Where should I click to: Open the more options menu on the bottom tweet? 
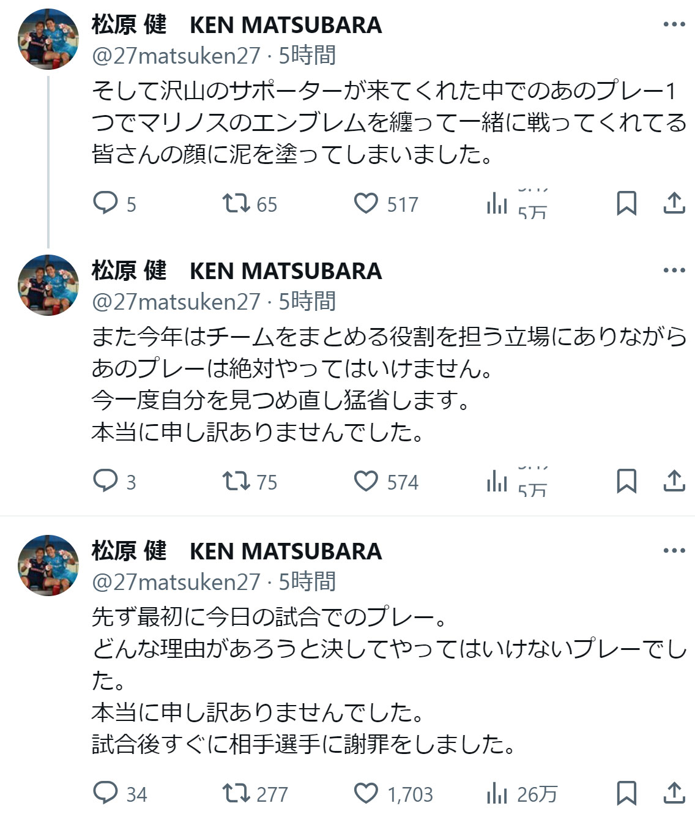coord(675,550)
